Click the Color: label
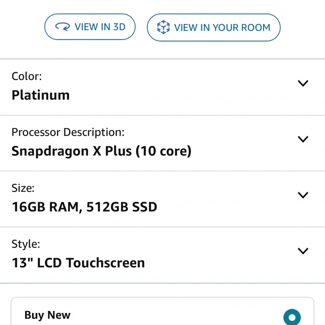The width and height of the screenshot is (325, 325). [x=27, y=76]
